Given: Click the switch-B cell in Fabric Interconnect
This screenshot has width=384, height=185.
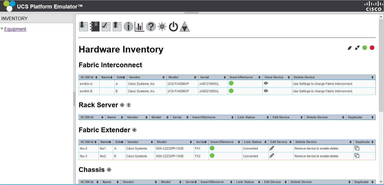Looking at the screenshot, I should pos(89,91).
